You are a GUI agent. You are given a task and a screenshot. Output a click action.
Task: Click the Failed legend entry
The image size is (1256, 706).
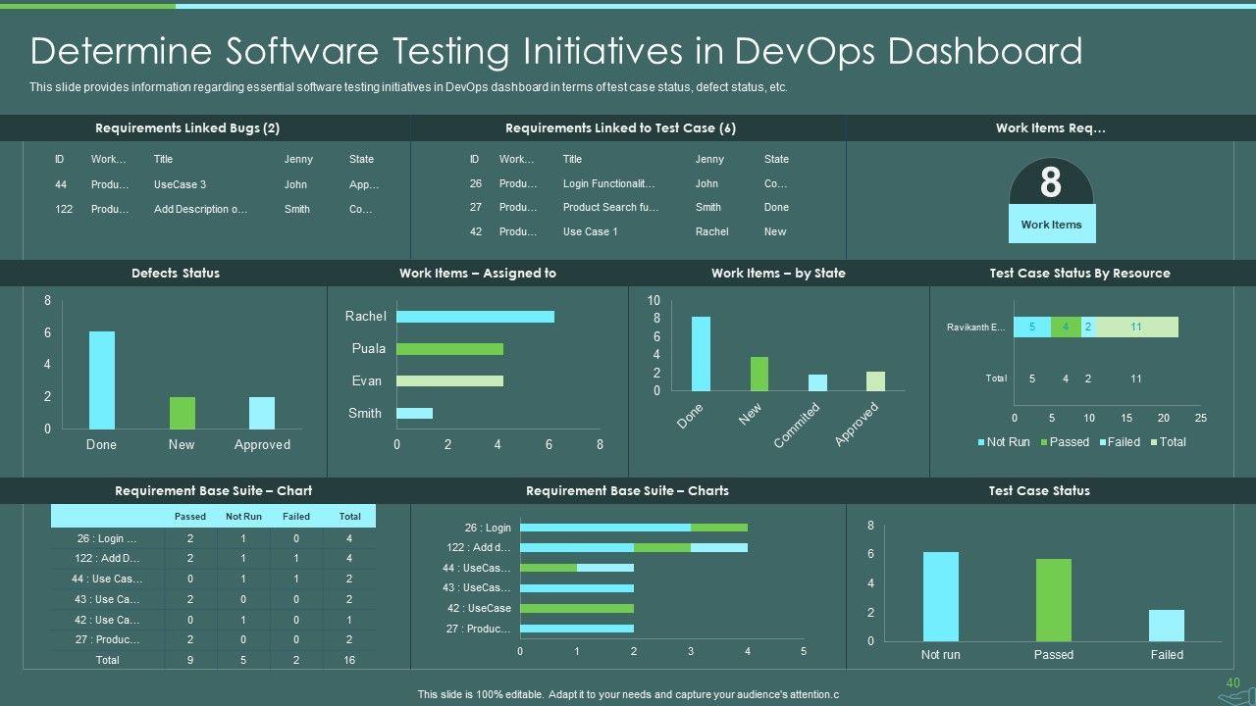(1119, 442)
